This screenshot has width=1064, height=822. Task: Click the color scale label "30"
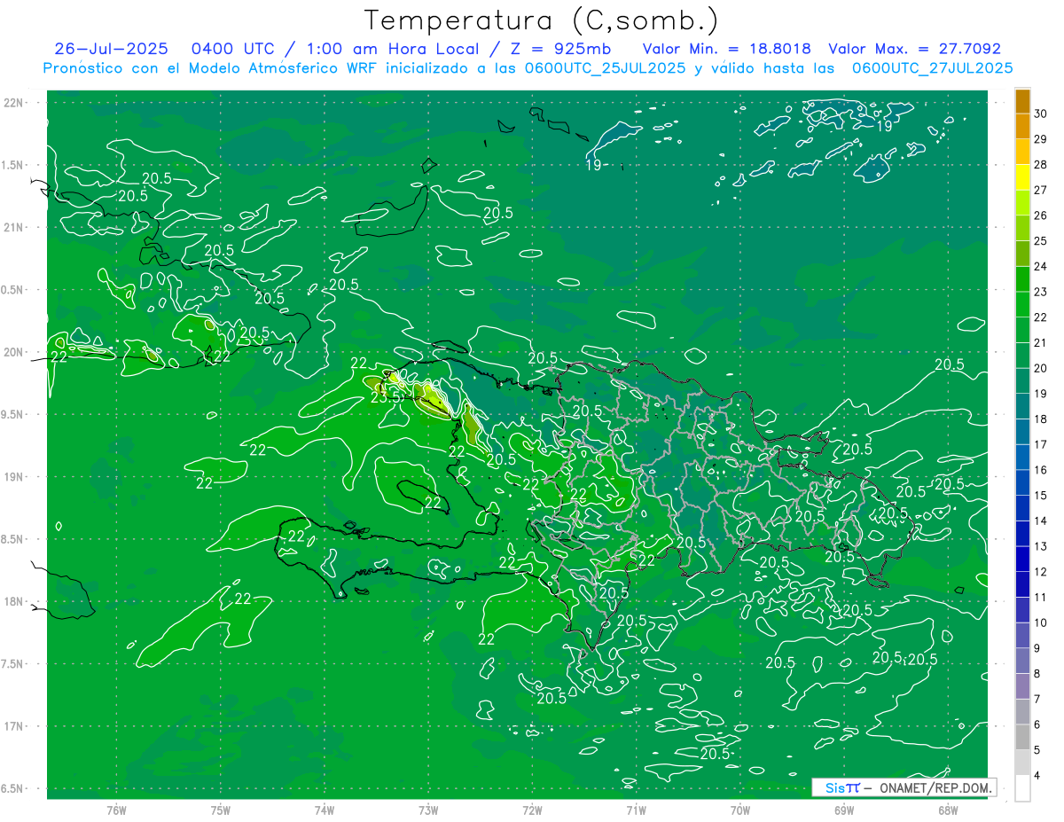tap(1041, 114)
